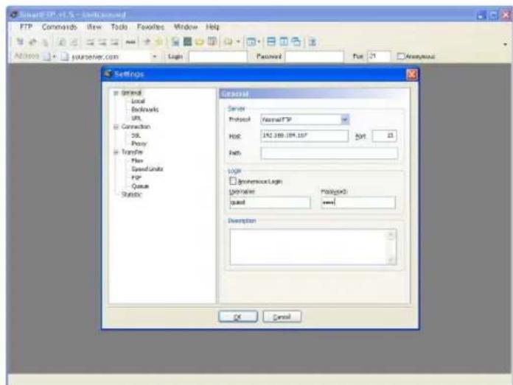Click Cancel in the Settings dialog
The width and height of the screenshot is (513, 385).
click(282, 317)
